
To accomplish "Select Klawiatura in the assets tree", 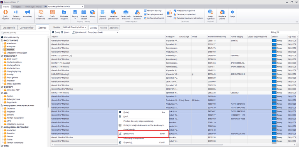I will [x=11, y=43].
